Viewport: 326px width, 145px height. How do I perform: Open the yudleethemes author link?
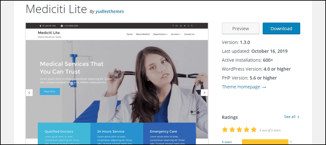pyautogui.click(x=110, y=11)
